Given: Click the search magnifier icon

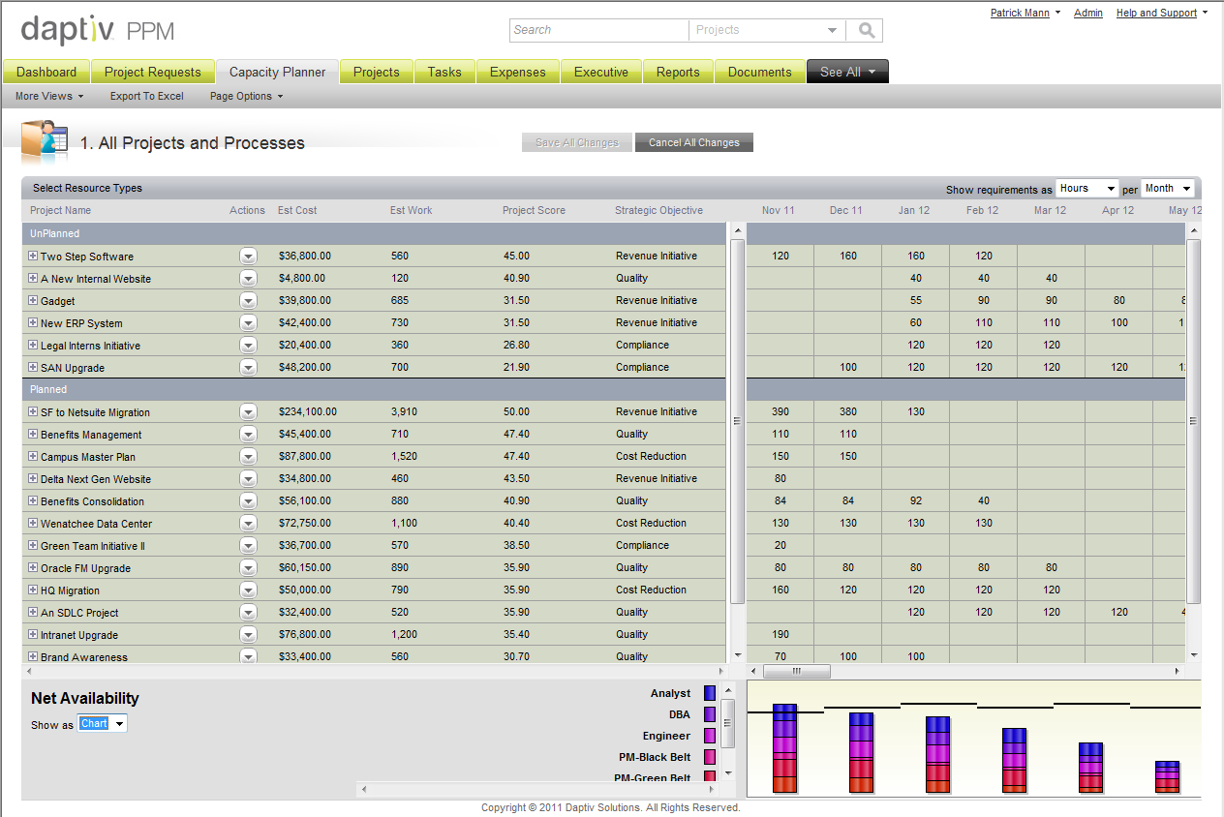Looking at the screenshot, I should click(864, 30).
